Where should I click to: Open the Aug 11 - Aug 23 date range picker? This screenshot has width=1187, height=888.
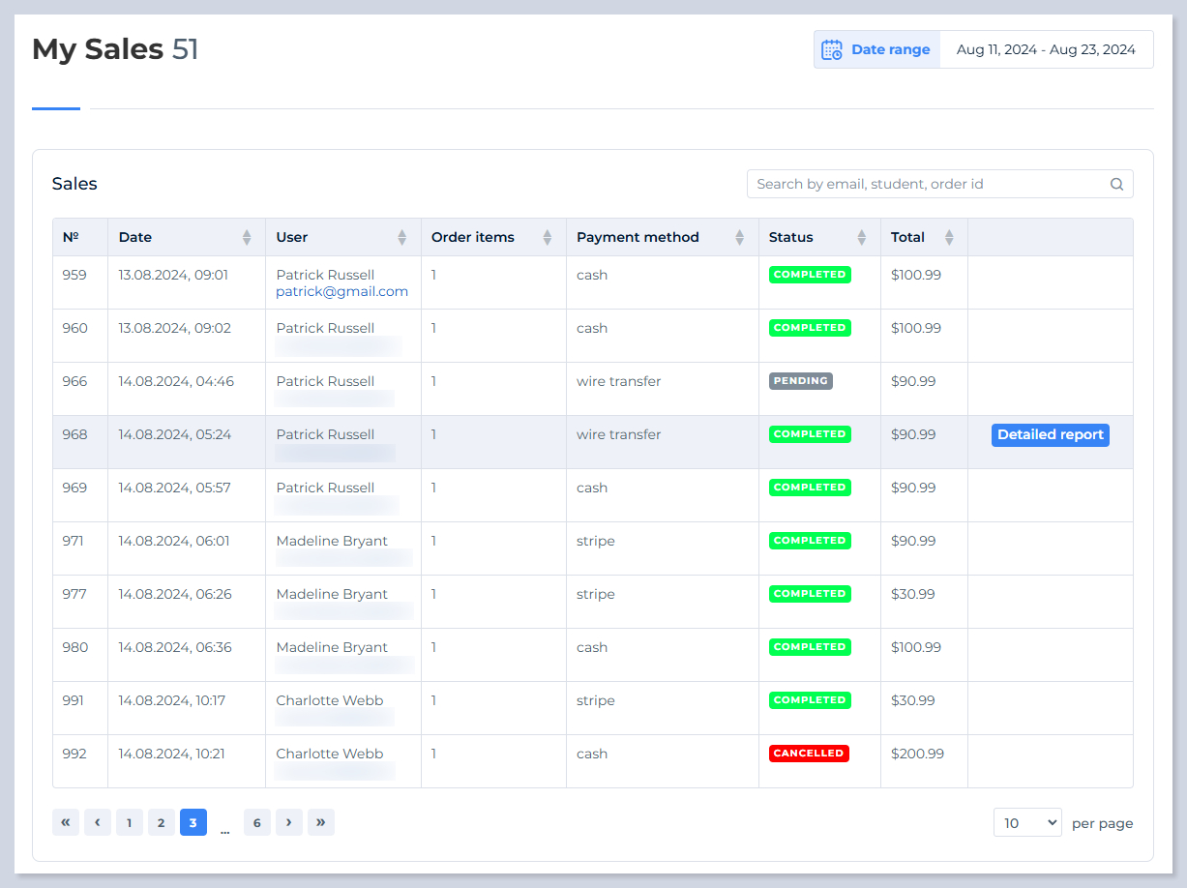pos(1046,49)
